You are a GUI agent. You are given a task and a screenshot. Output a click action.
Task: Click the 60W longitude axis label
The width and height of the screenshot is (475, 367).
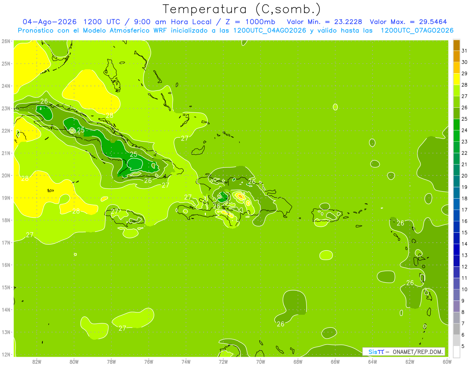pos(447,361)
